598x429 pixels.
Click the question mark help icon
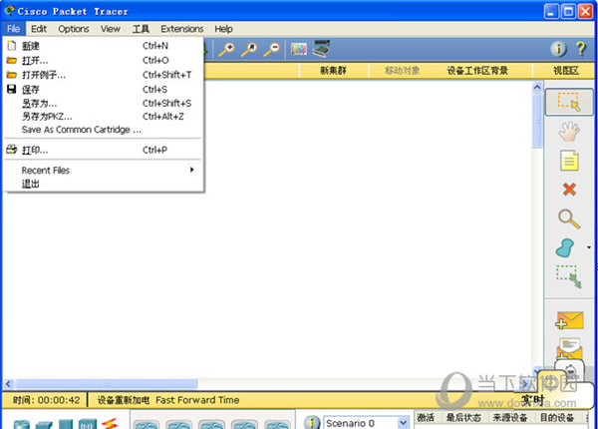click(x=581, y=49)
